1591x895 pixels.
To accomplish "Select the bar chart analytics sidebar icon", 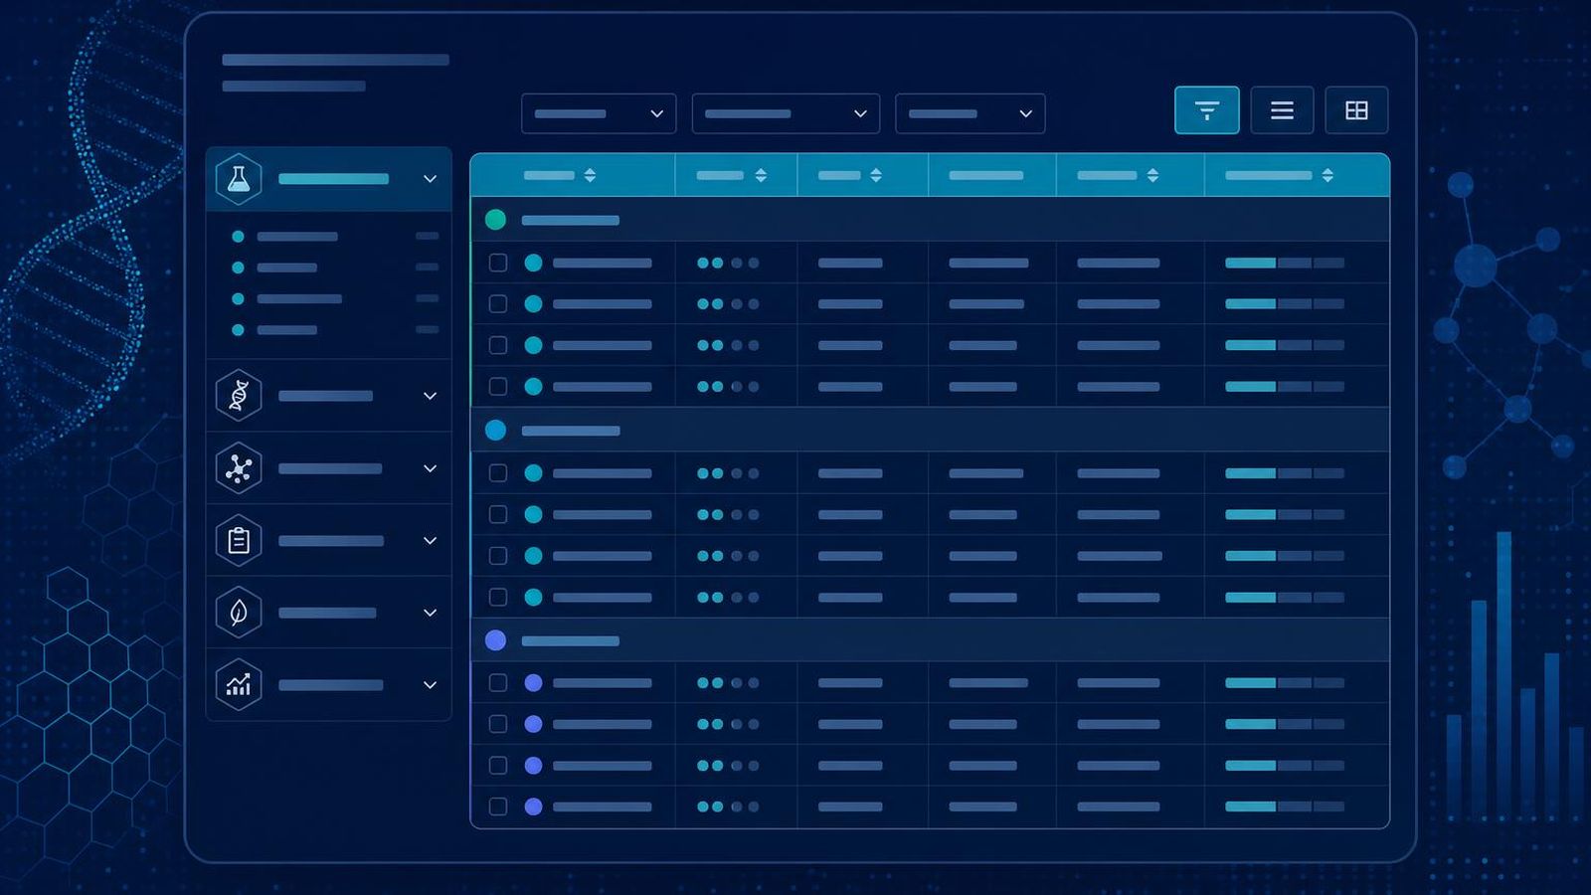I will [239, 685].
